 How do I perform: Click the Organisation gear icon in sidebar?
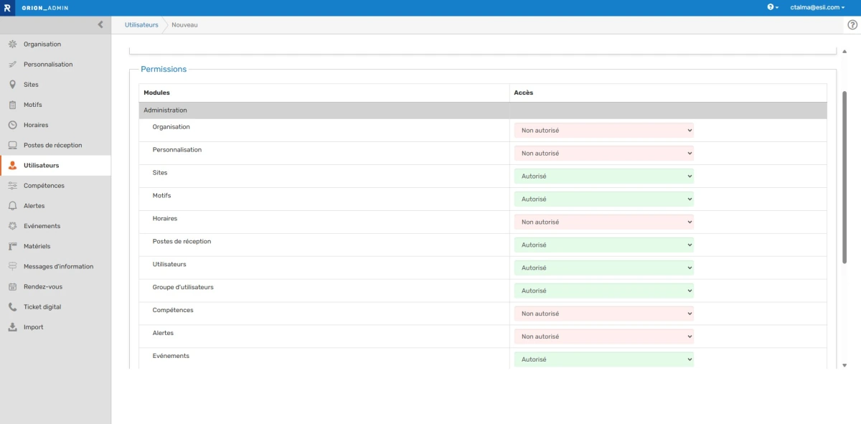[x=12, y=44]
